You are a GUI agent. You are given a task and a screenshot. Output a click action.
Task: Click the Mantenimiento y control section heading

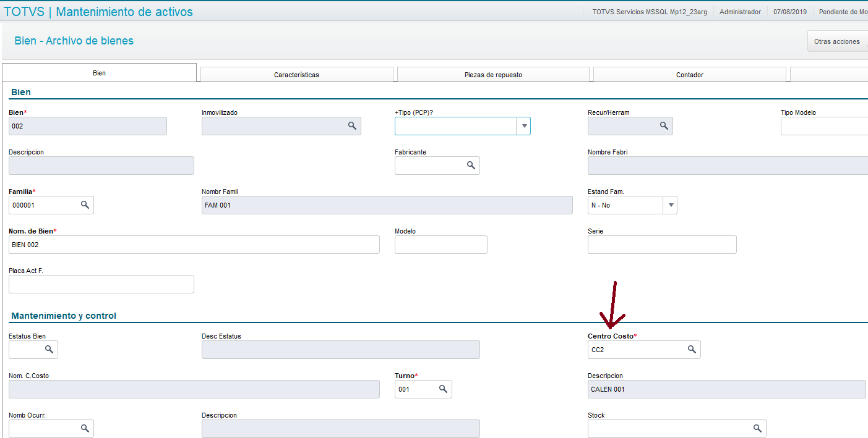[64, 316]
